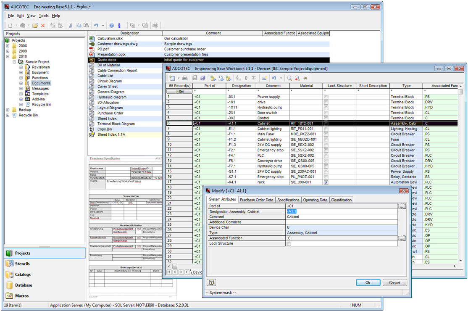Click the Terminal Block Diagram list entry
Image resolution: width=468 pixels, height=311 pixels.
tap(116, 124)
